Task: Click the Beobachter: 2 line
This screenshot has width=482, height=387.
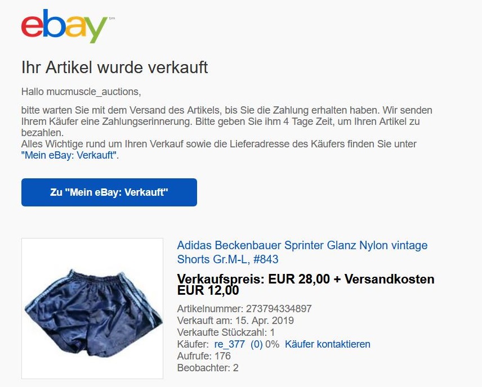Action: (x=208, y=368)
